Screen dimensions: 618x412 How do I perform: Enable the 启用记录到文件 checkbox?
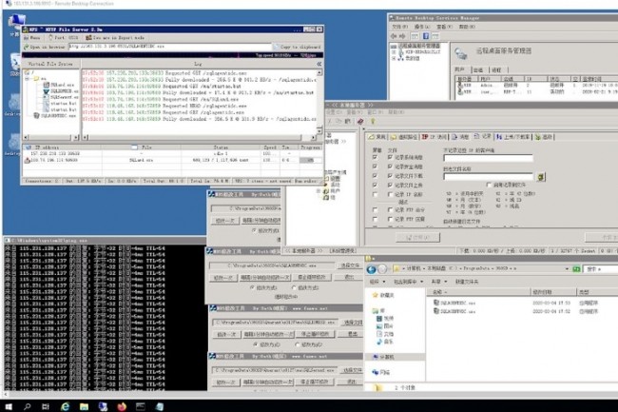click(x=489, y=185)
